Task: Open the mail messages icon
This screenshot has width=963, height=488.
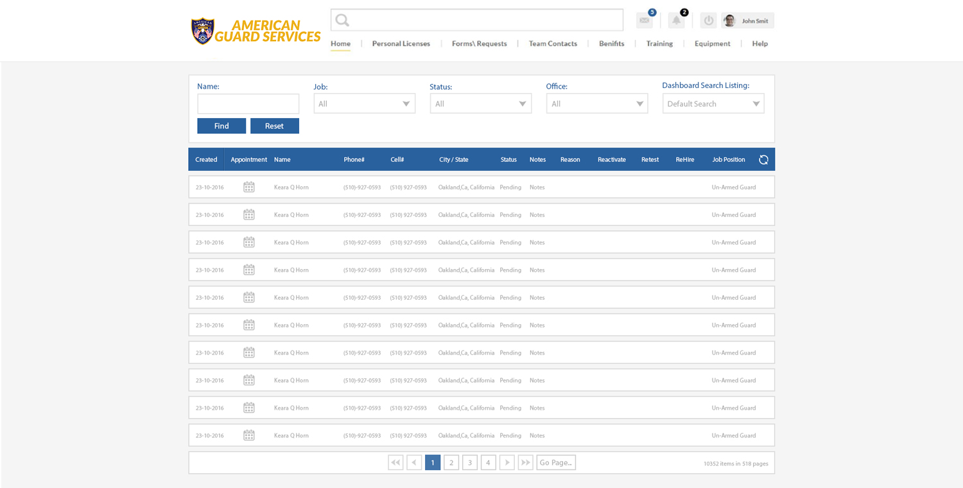Action: pyautogui.click(x=644, y=21)
